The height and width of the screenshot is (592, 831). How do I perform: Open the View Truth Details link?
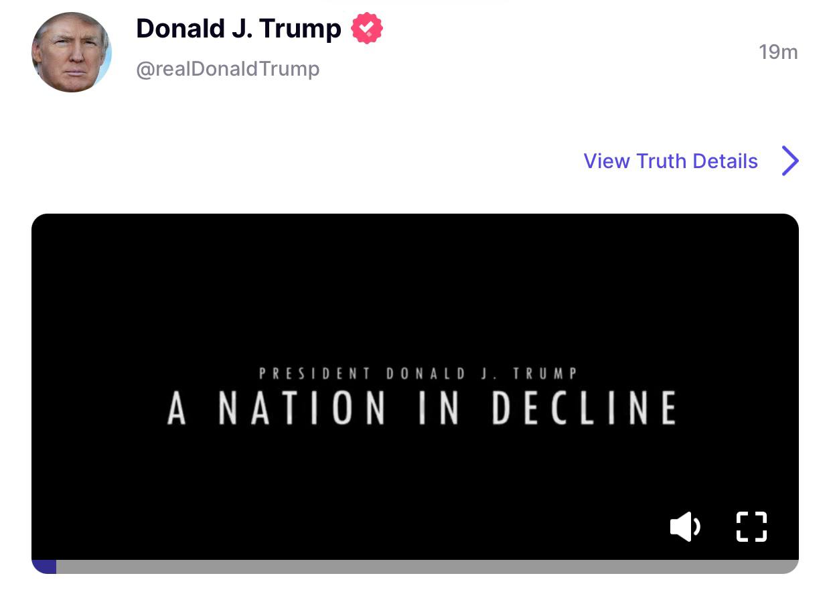click(670, 161)
